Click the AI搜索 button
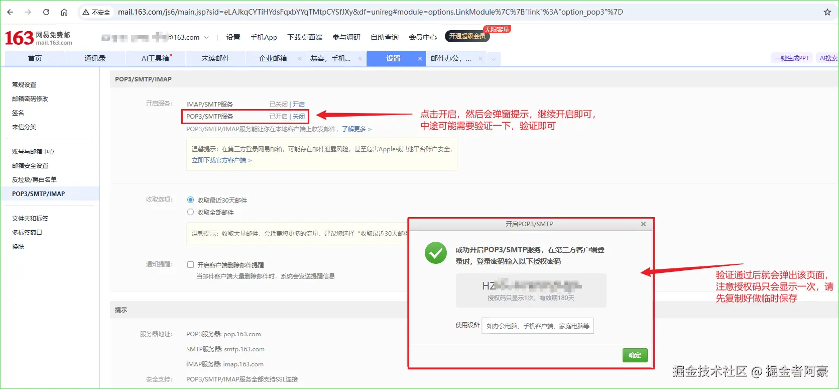Screen dimensions: 839x389 (828, 58)
